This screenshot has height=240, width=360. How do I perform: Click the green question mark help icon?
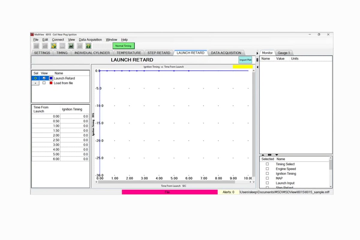coord(88,46)
